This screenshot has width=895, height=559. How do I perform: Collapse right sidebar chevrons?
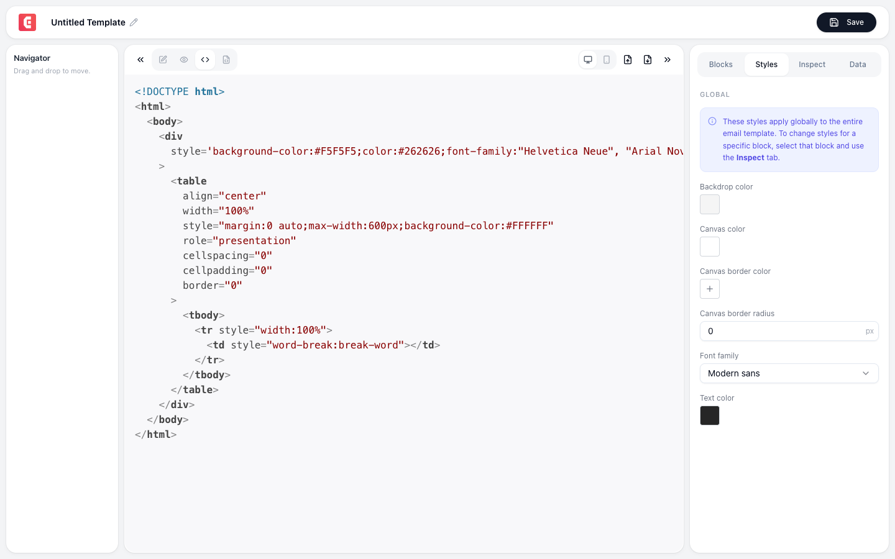point(668,60)
